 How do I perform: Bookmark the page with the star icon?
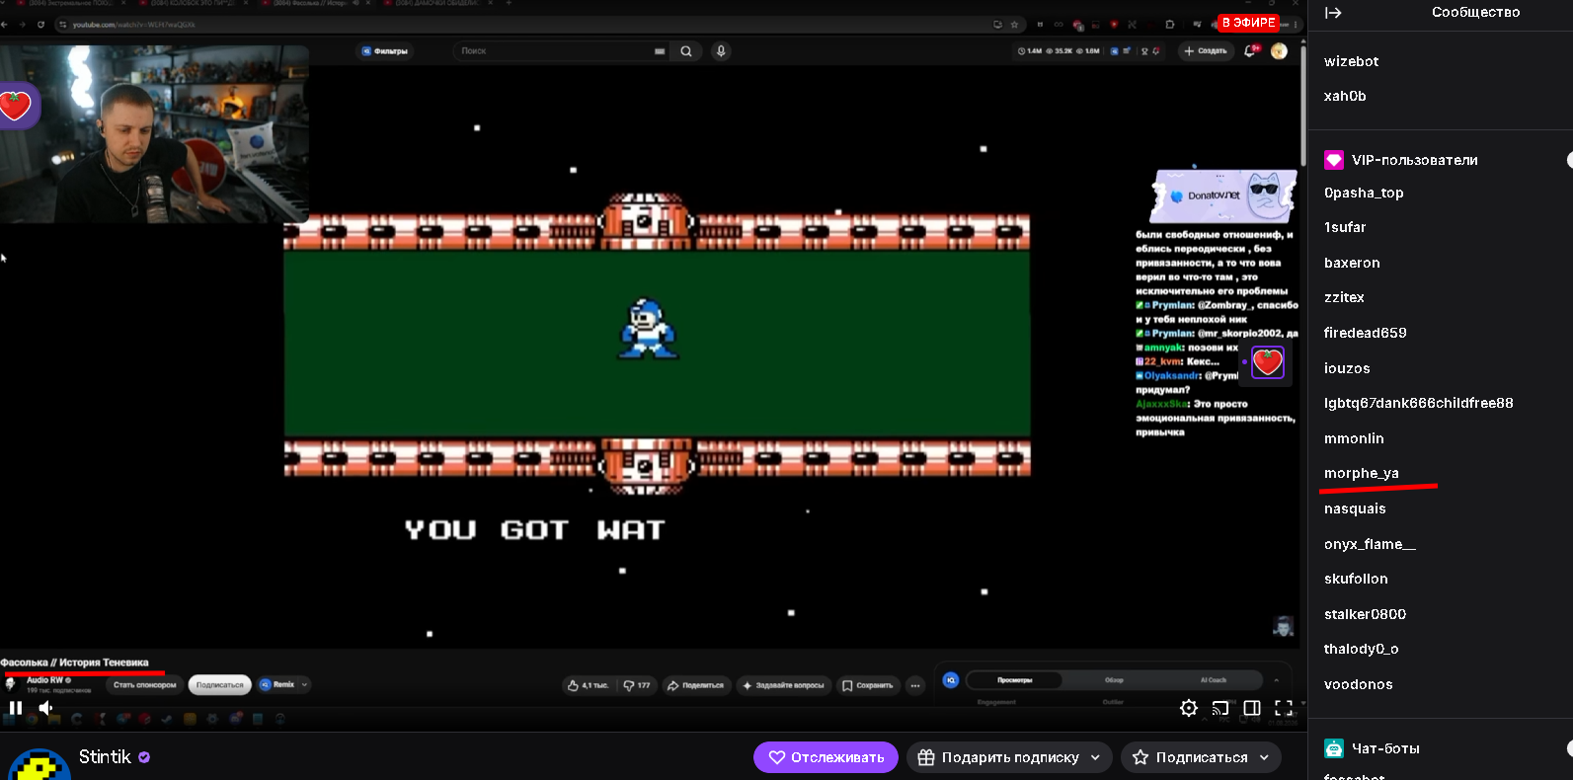pyautogui.click(x=1014, y=25)
